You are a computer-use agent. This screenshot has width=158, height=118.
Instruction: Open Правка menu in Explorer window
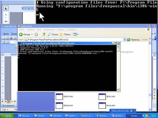point(31,29)
